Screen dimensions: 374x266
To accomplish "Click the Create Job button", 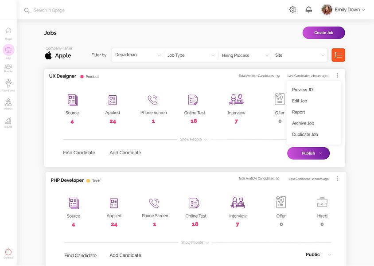I will click(x=323, y=33).
